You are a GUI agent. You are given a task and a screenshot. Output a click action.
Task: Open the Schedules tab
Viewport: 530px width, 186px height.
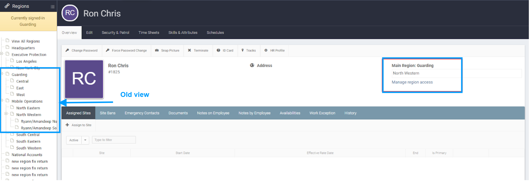tap(215, 32)
